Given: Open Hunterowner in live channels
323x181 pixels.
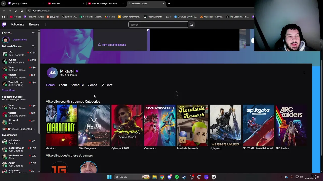Looking at the screenshot, I should (19, 157).
